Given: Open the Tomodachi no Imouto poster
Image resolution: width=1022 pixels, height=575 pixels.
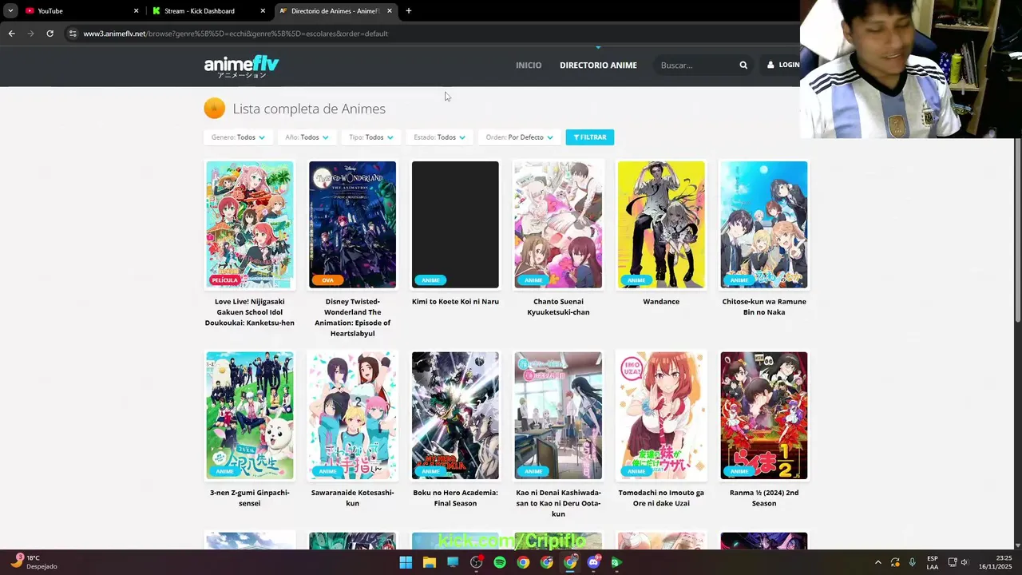Looking at the screenshot, I should point(661,415).
